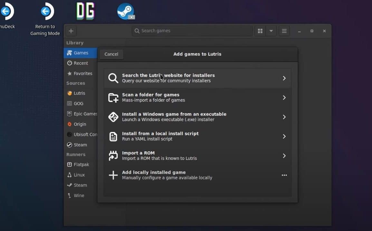
Task: Click the EmuDeck desktop icon
Action: pyautogui.click(x=7, y=15)
